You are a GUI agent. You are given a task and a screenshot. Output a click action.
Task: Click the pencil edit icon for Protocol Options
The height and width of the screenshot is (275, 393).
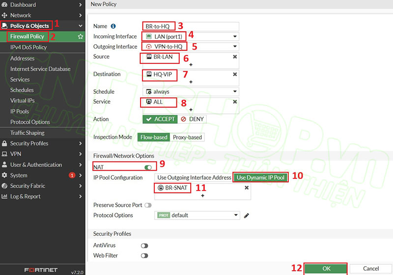[x=247, y=215]
